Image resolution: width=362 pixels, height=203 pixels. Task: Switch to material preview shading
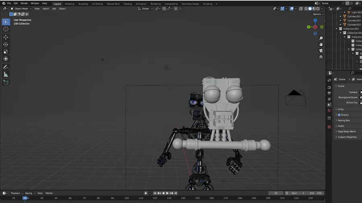pos(314,9)
